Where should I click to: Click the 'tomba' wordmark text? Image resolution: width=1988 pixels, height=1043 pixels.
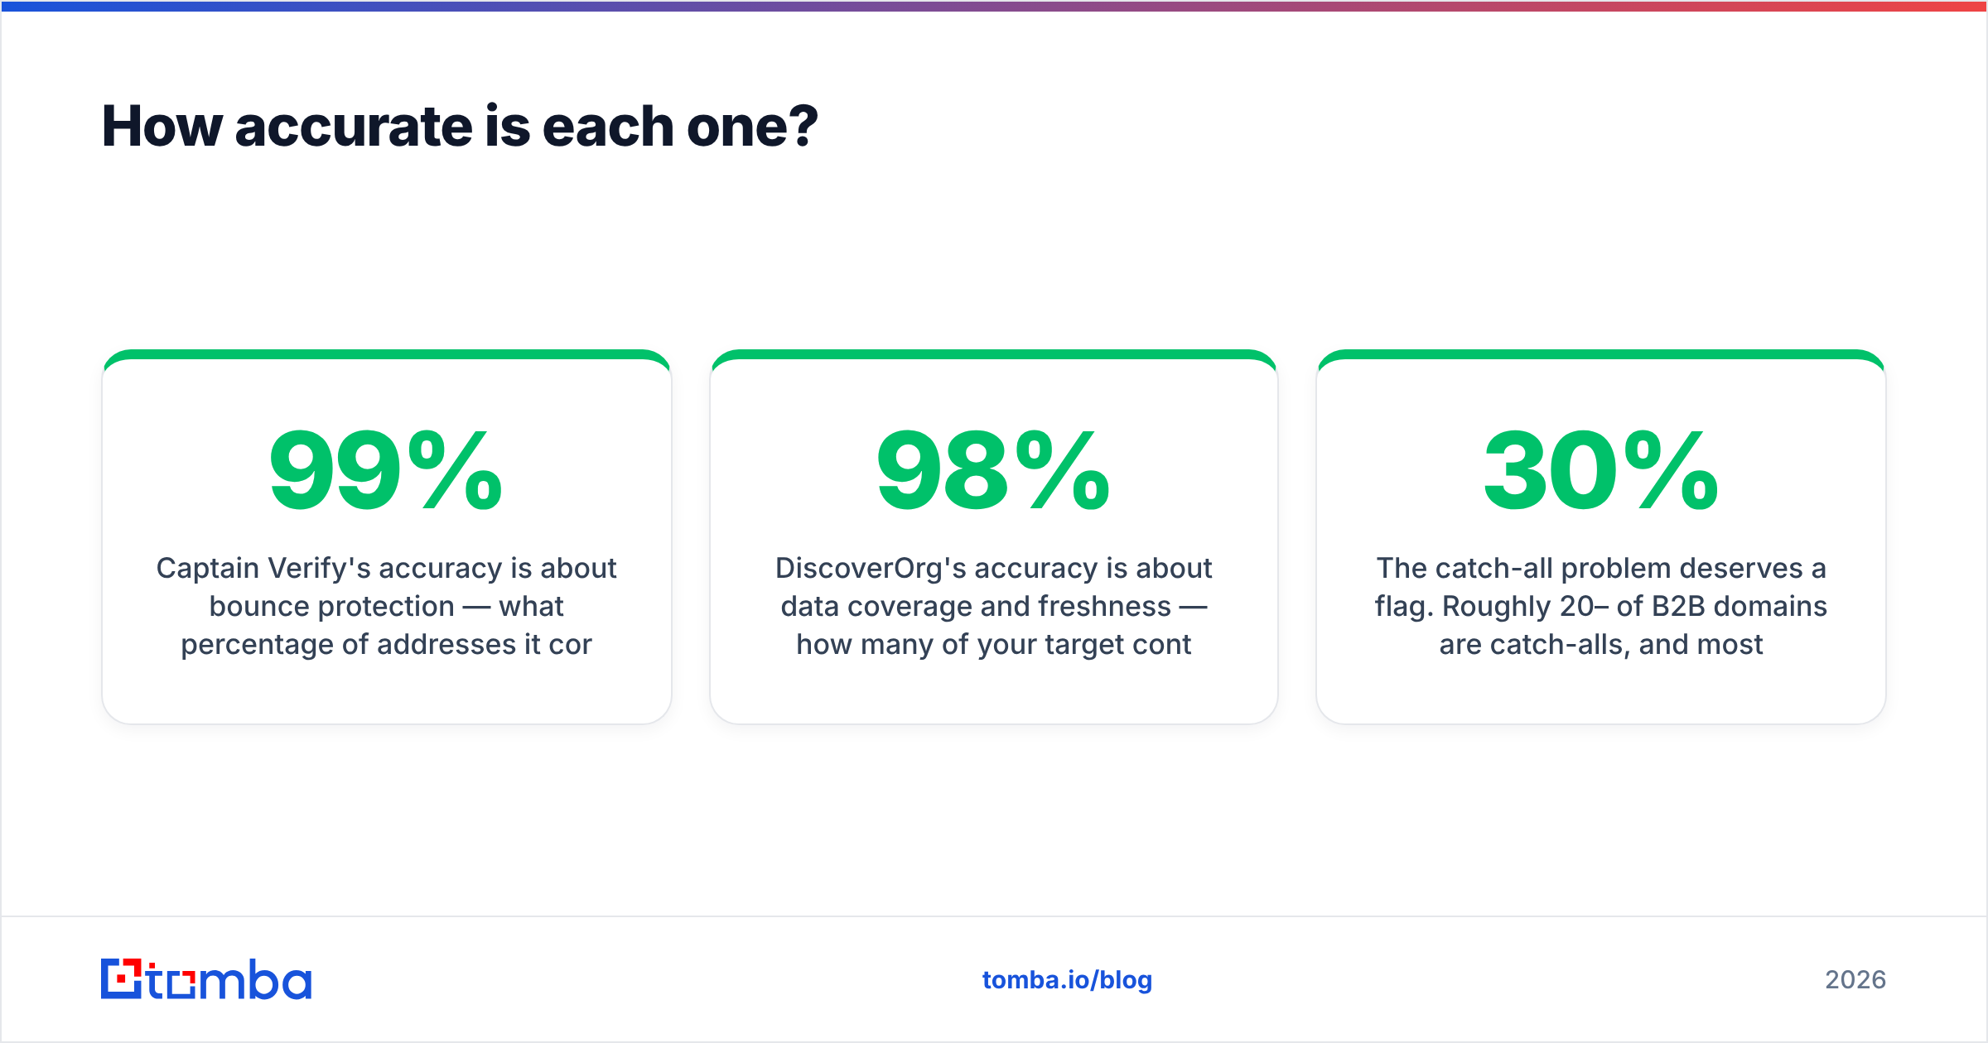(x=229, y=980)
